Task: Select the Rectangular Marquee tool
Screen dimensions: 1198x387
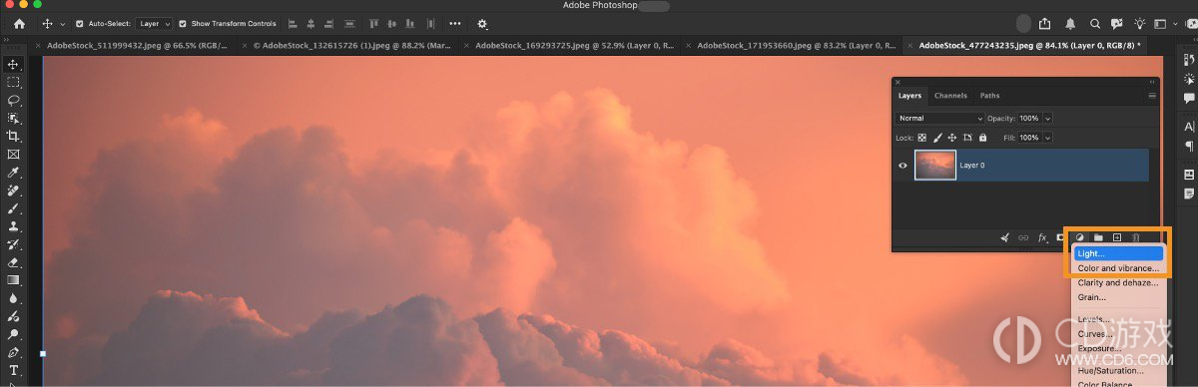Action: (x=14, y=83)
